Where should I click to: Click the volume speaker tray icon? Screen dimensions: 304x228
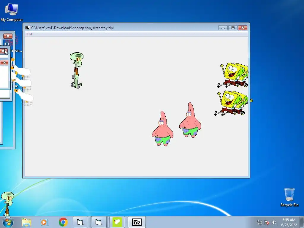pos(274,222)
